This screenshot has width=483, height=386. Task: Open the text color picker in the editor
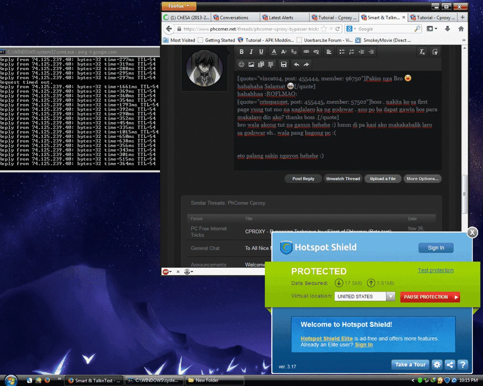pyautogui.click(x=274, y=51)
